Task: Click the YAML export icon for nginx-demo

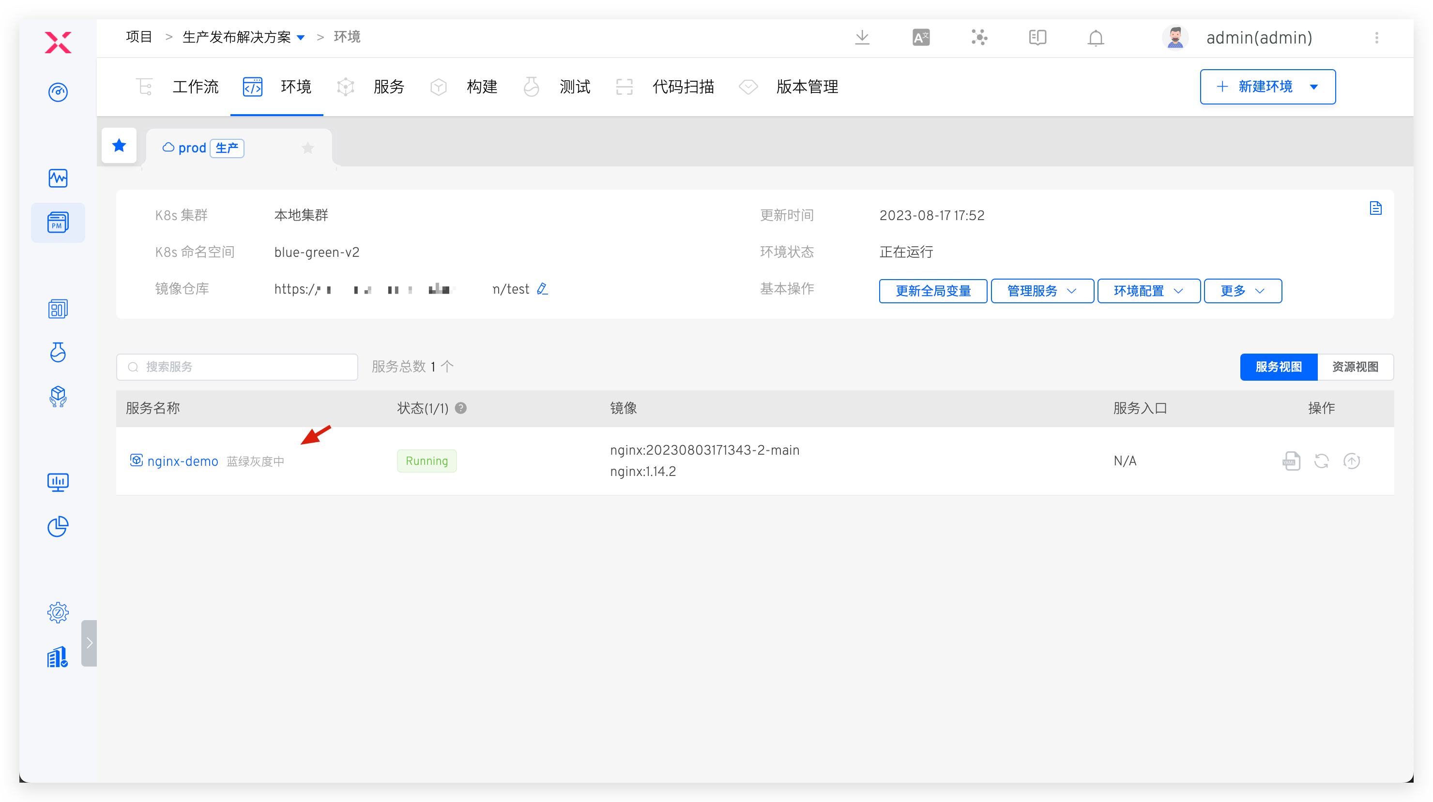Action: (1291, 461)
